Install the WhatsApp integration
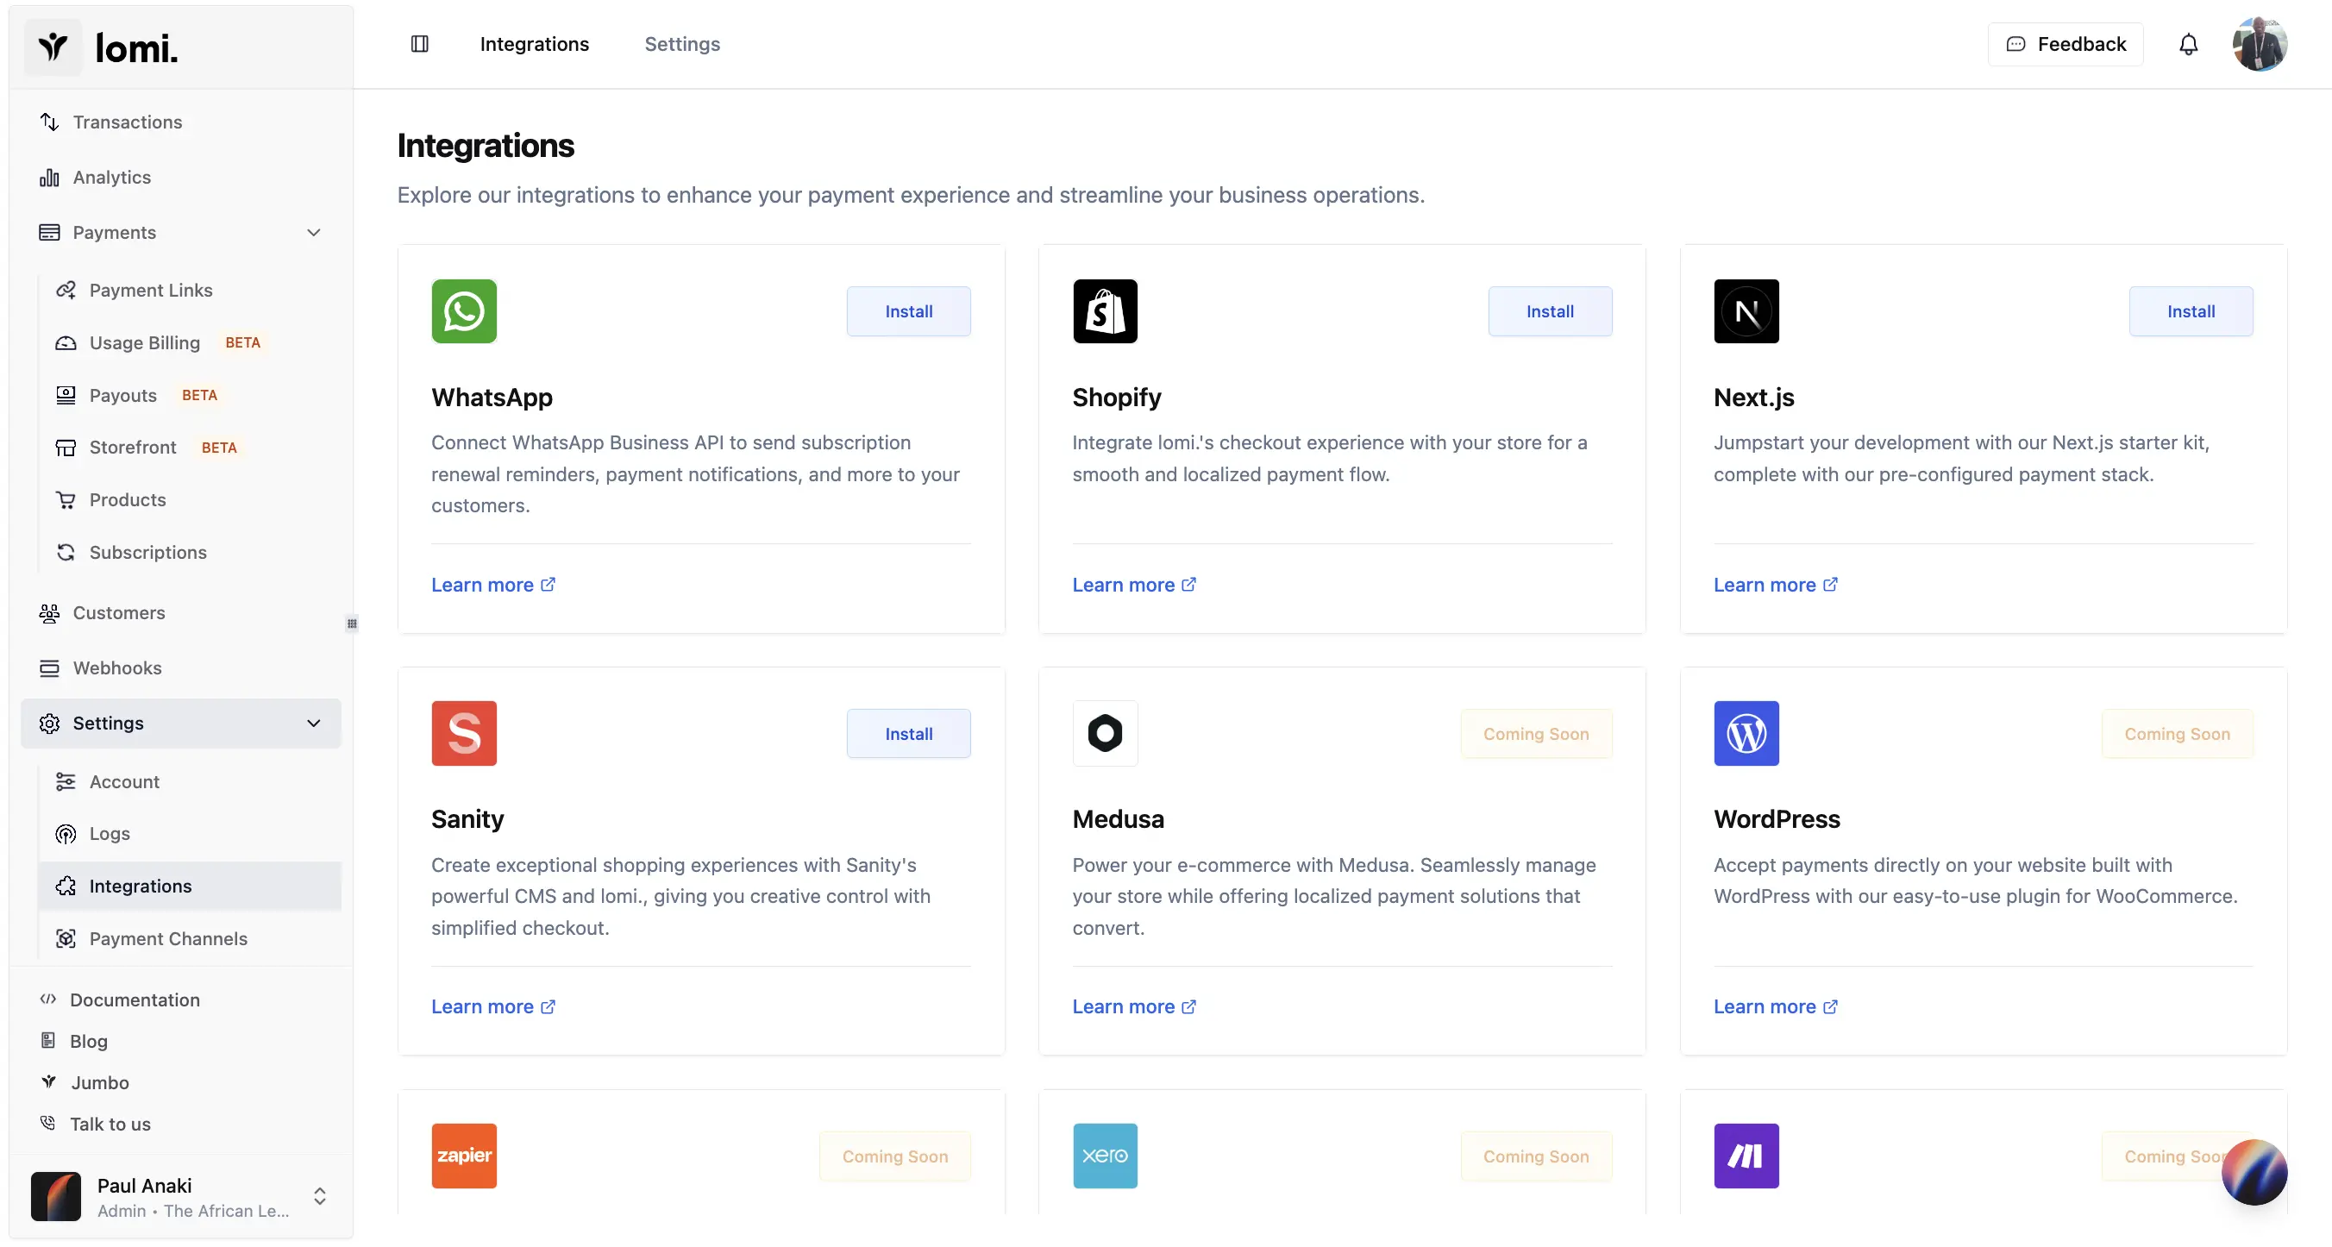The width and height of the screenshot is (2332, 1247). [x=908, y=311]
